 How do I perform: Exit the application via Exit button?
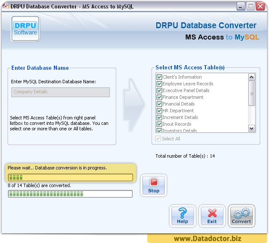click(x=212, y=216)
